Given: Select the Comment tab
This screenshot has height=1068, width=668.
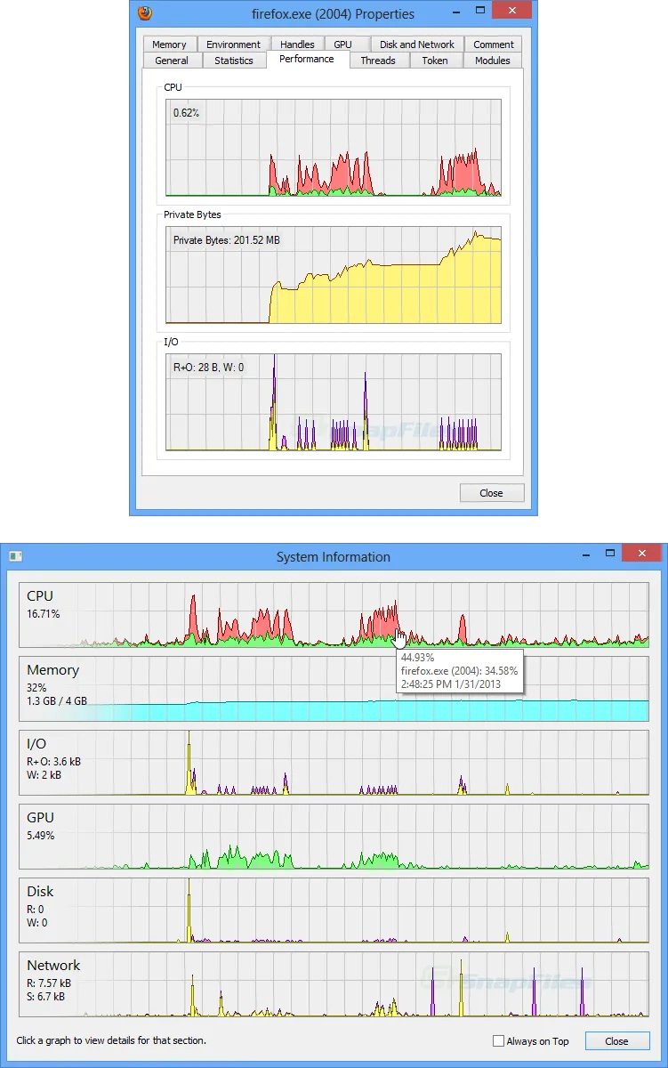Looking at the screenshot, I should [x=494, y=44].
